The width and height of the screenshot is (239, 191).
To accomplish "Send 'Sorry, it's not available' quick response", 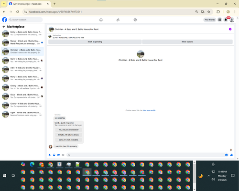I will [x=68, y=140].
